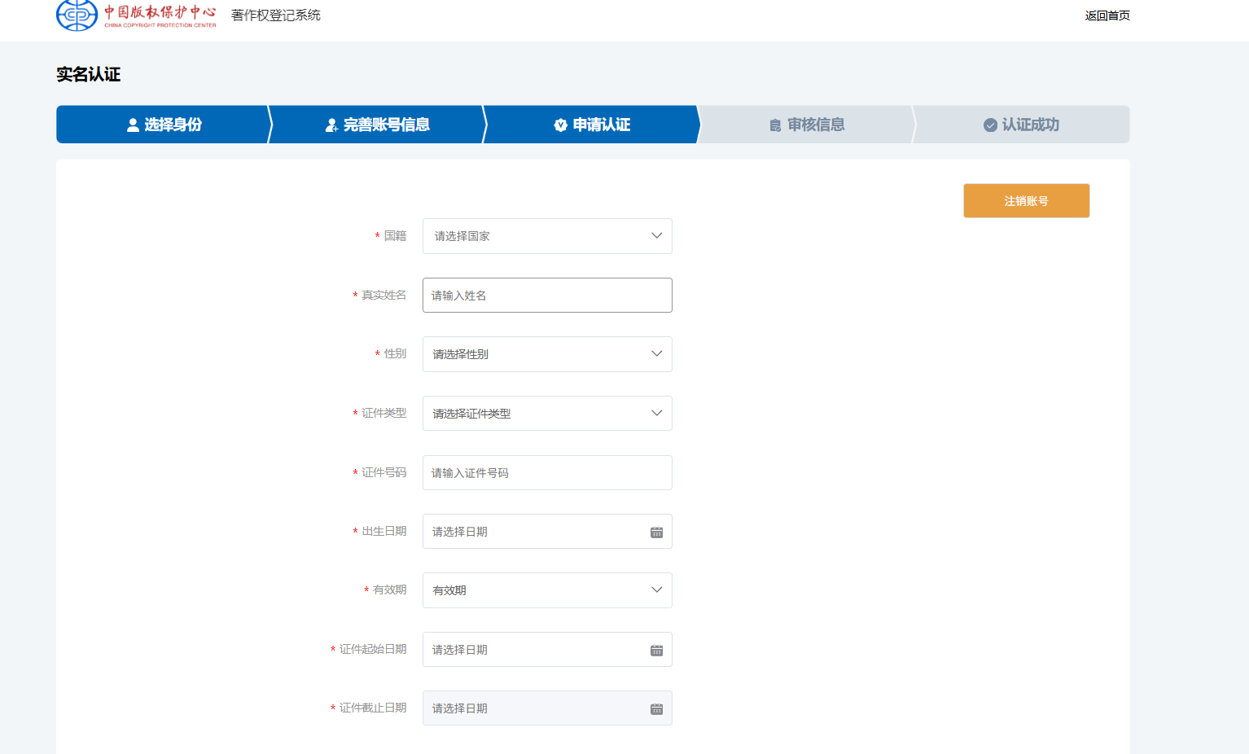
Task: Click the 国籍 field label
Action: pyautogui.click(x=395, y=235)
